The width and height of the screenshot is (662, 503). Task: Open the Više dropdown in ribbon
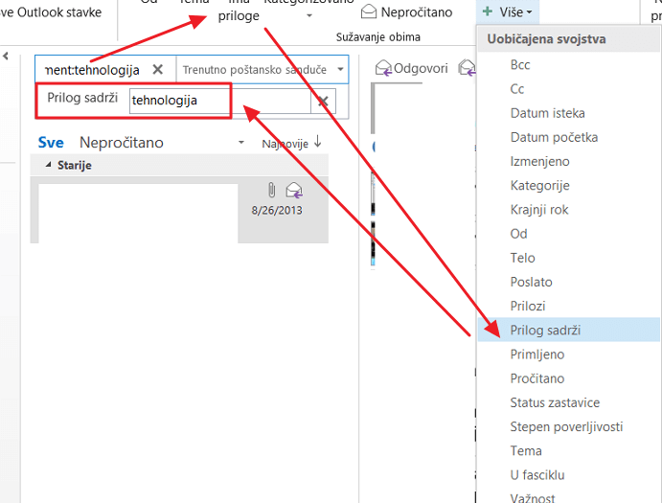(x=510, y=11)
